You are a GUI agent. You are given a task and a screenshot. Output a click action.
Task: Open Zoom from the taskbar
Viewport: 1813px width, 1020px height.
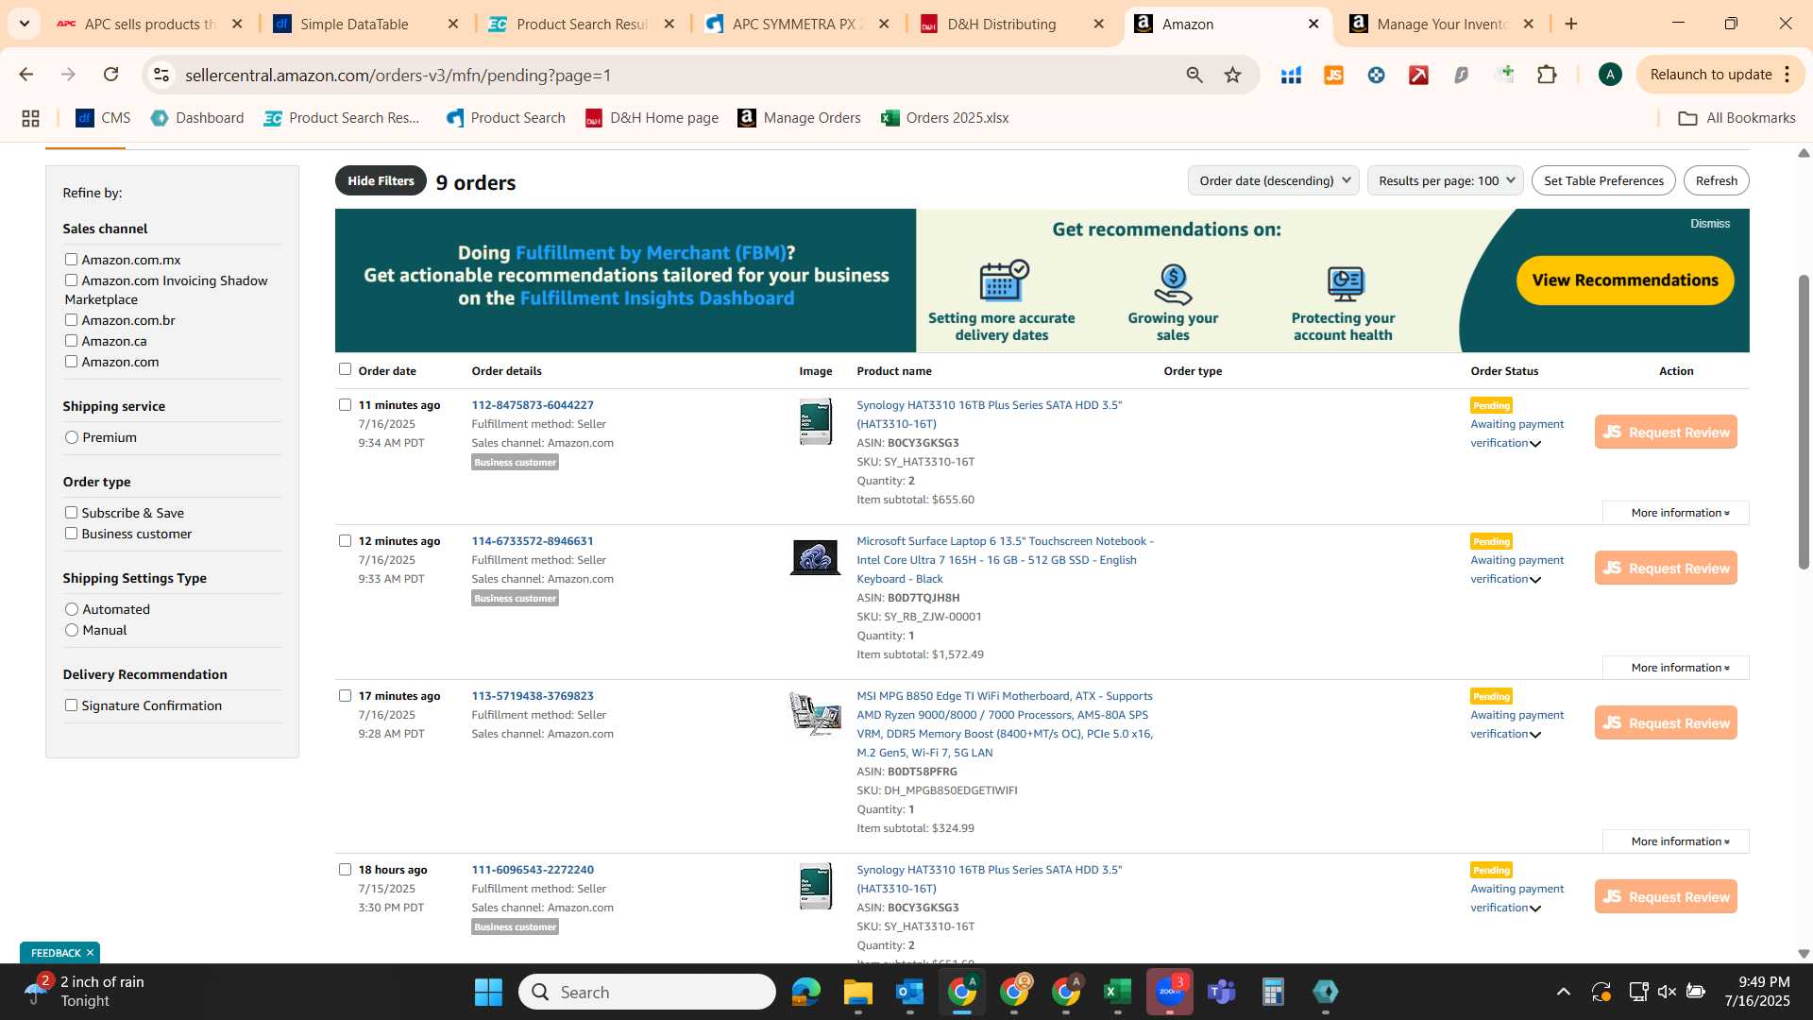click(1169, 992)
